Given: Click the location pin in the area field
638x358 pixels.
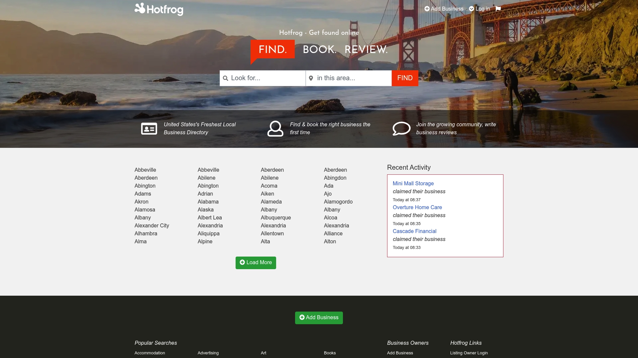Looking at the screenshot, I should click(311, 78).
